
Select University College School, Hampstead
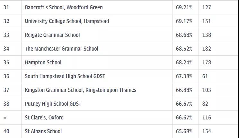[67, 21]
